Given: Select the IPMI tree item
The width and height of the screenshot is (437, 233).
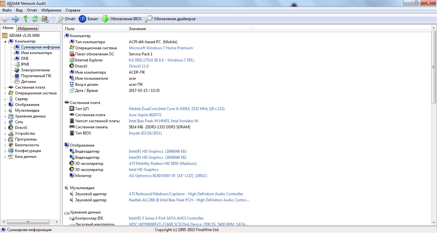Looking at the screenshot, I should pyautogui.click(x=25, y=64).
